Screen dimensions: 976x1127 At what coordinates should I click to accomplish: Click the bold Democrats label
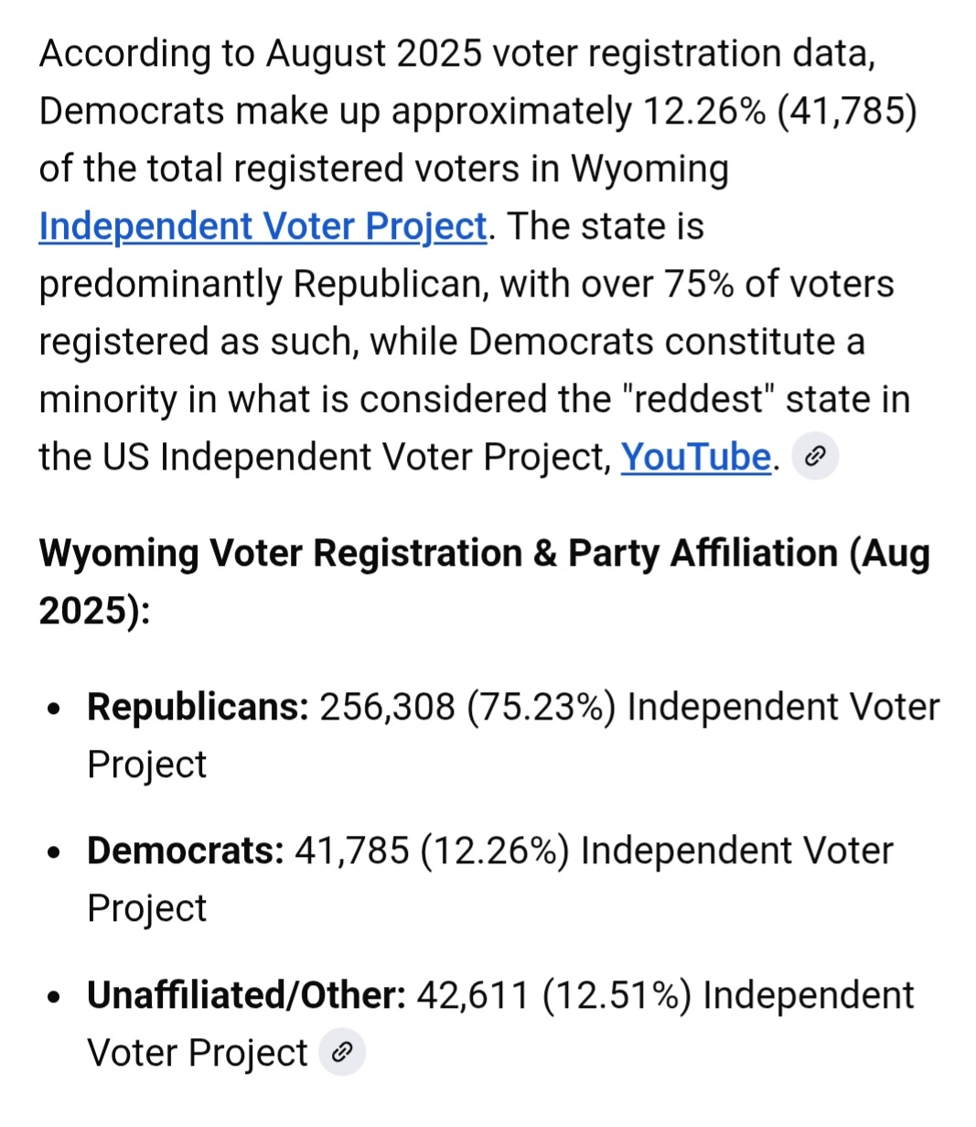click(x=186, y=851)
